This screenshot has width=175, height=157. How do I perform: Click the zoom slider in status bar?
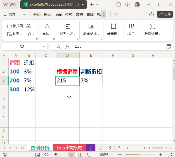(140, 154)
